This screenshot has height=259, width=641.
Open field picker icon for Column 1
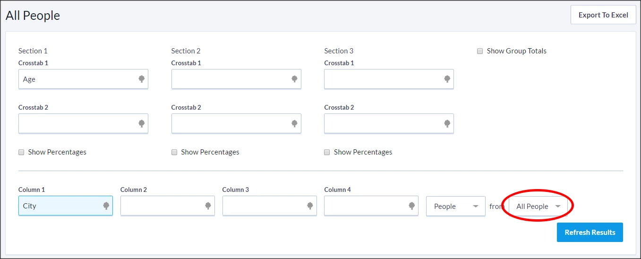point(106,206)
